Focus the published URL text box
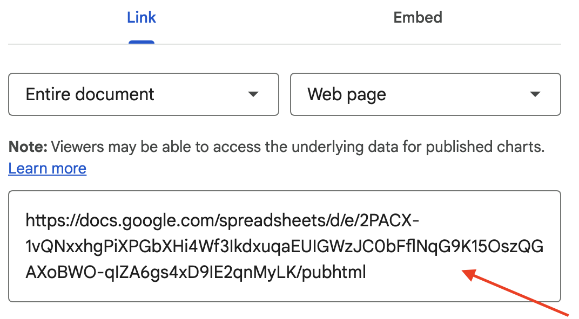The image size is (579, 319). (285, 246)
